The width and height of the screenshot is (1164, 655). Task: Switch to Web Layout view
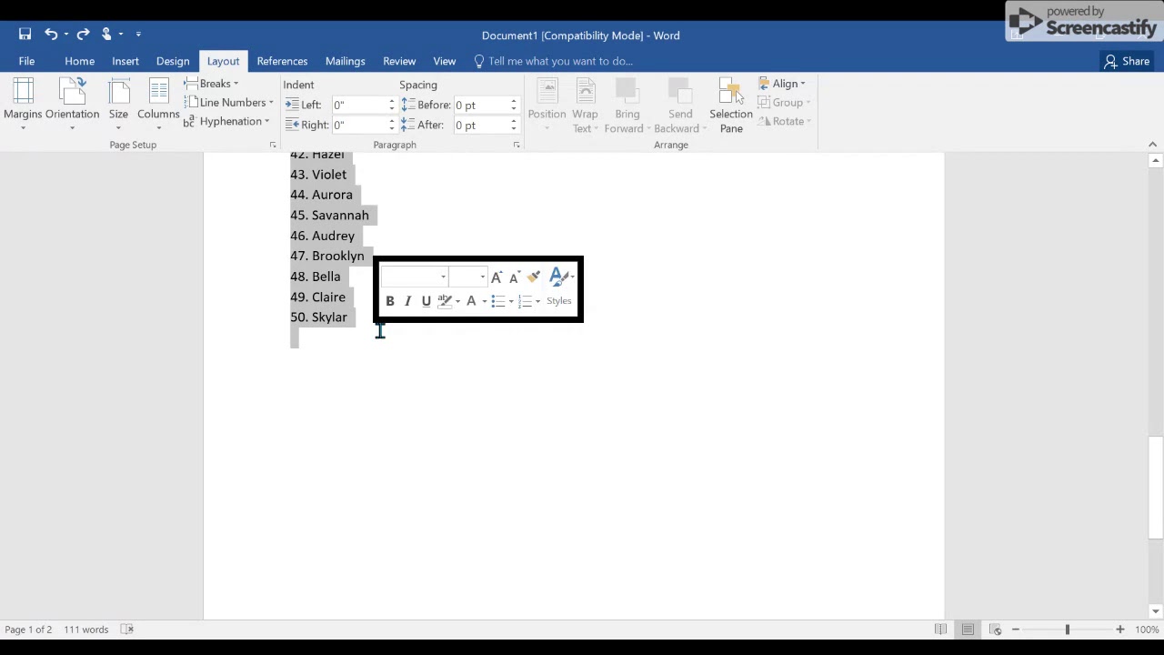pos(996,630)
